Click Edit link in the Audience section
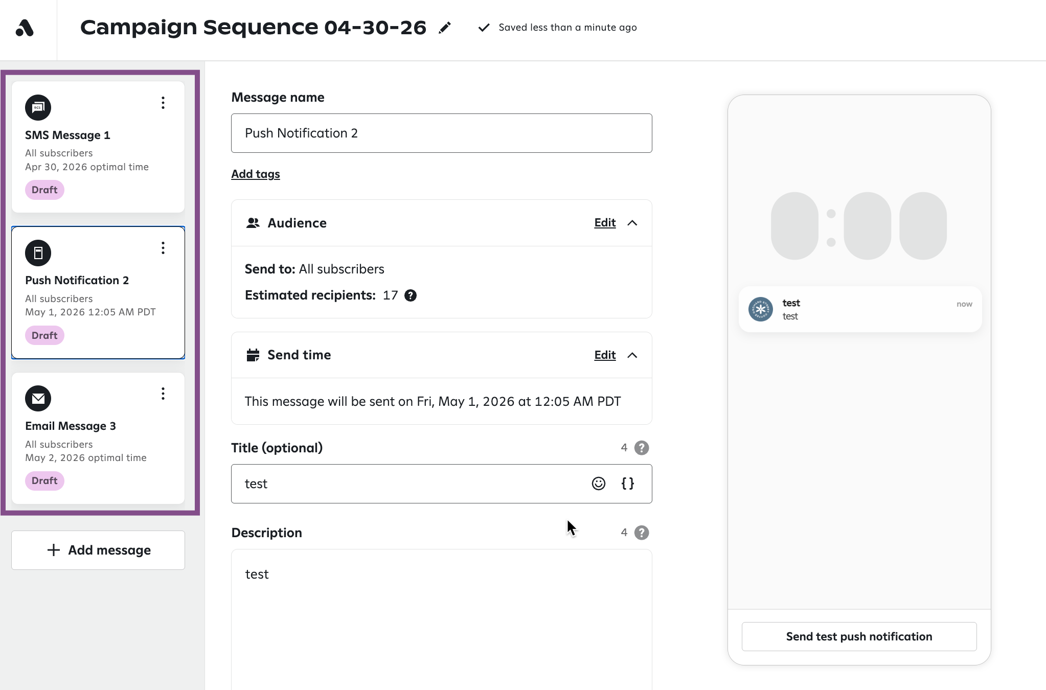The image size is (1046, 690). tap(605, 223)
